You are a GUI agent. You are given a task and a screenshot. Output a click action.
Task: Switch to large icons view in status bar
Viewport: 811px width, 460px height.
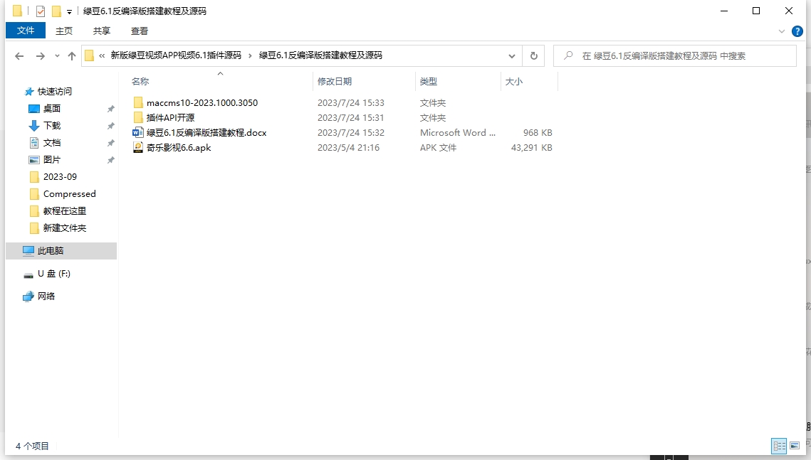[795, 446]
